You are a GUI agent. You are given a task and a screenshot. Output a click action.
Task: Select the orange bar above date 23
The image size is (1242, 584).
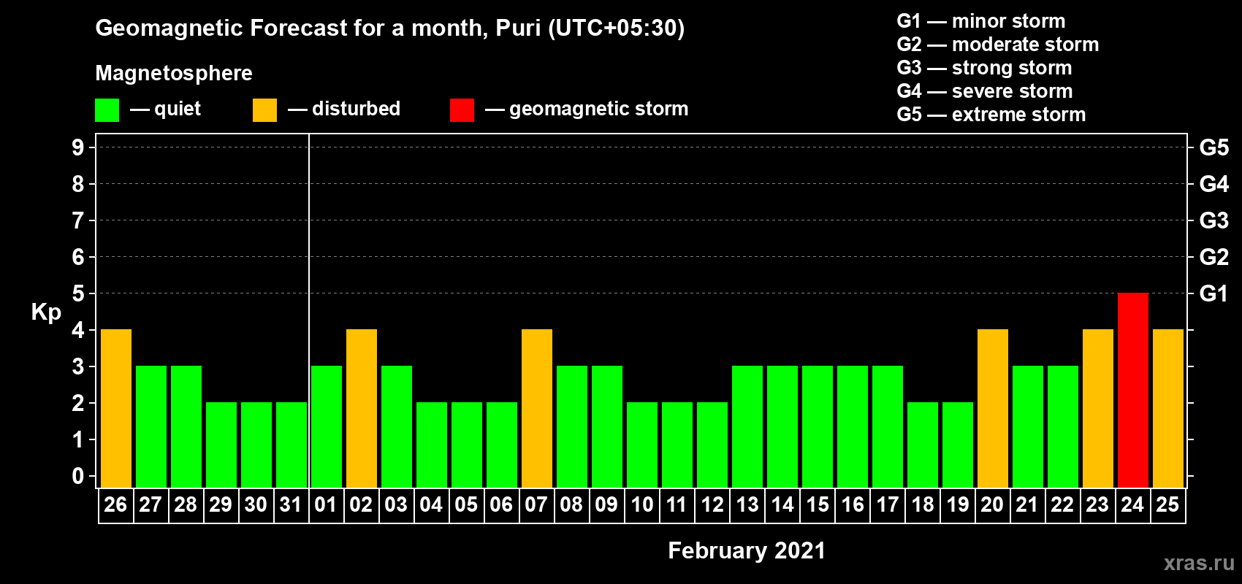1098,408
